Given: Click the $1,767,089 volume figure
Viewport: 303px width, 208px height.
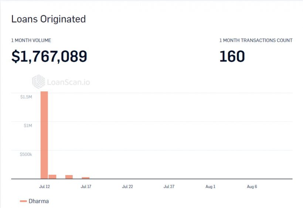Looking at the screenshot, I should point(49,56).
